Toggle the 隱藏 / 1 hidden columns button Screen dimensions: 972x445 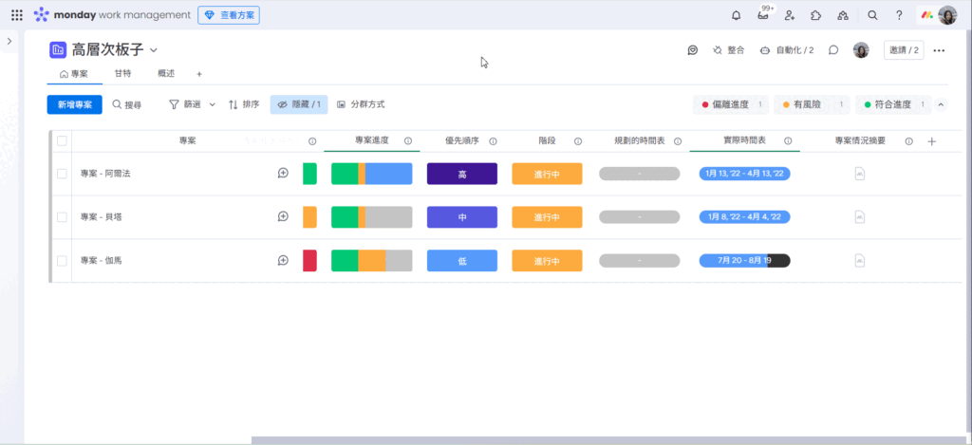click(x=299, y=104)
